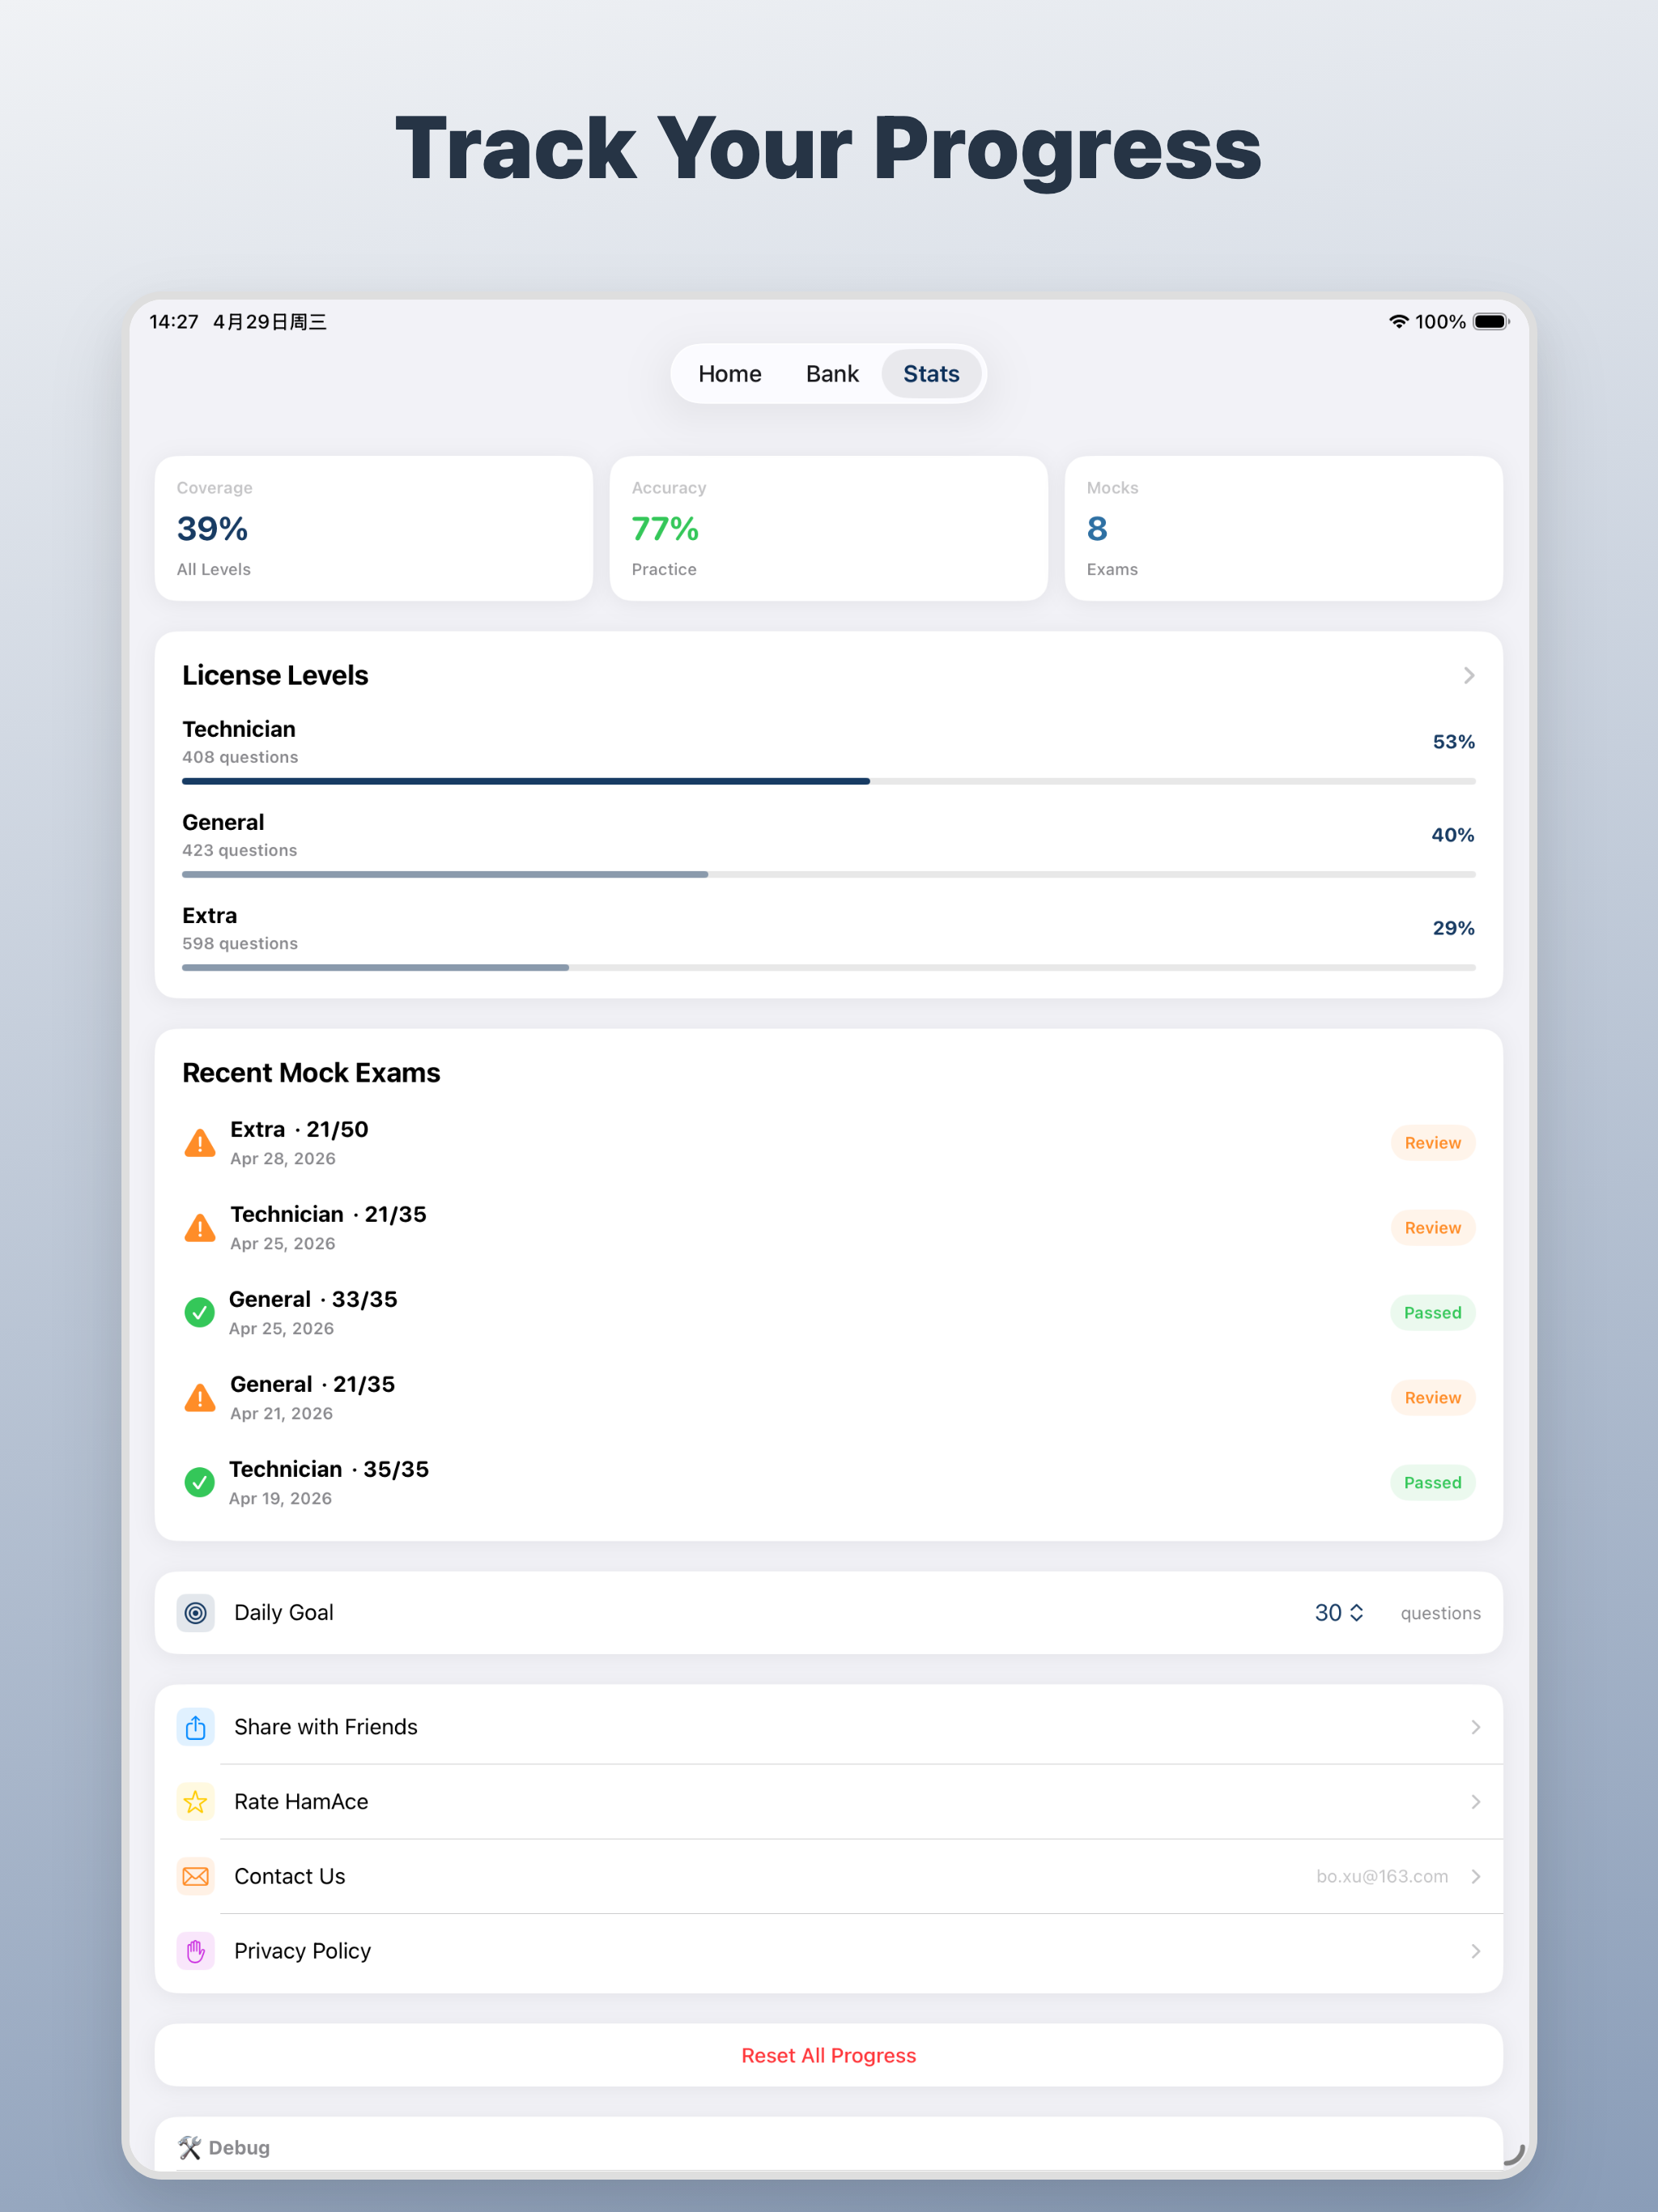Open the Extra · 21/50 exam entry

(x=829, y=1143)
